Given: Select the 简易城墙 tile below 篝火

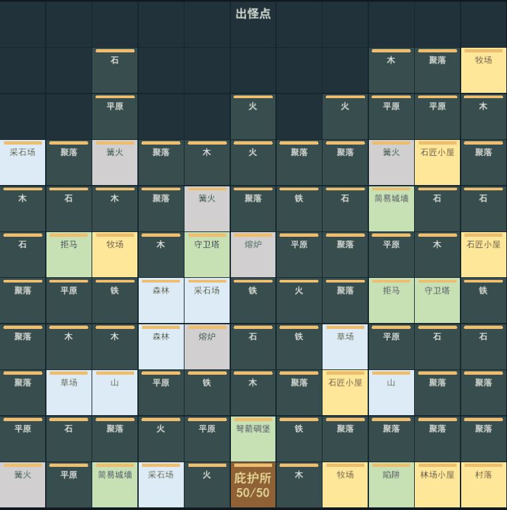Looking at the screenshot, I should tap(391, 208).
